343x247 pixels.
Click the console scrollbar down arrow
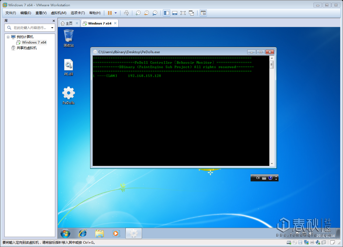272,164
